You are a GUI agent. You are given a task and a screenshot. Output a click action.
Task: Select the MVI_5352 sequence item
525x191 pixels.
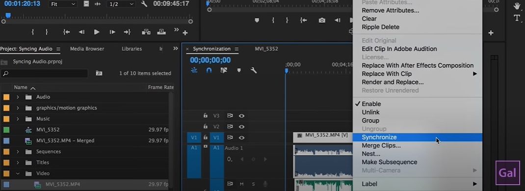48,130
